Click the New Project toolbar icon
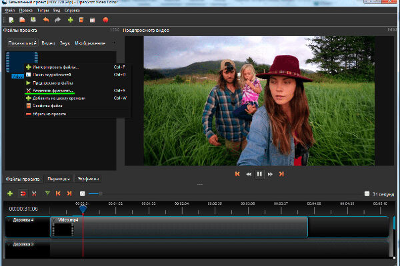The height and width of the screenshot is (266, 400). pyautogui.click(x=11, y=20)
